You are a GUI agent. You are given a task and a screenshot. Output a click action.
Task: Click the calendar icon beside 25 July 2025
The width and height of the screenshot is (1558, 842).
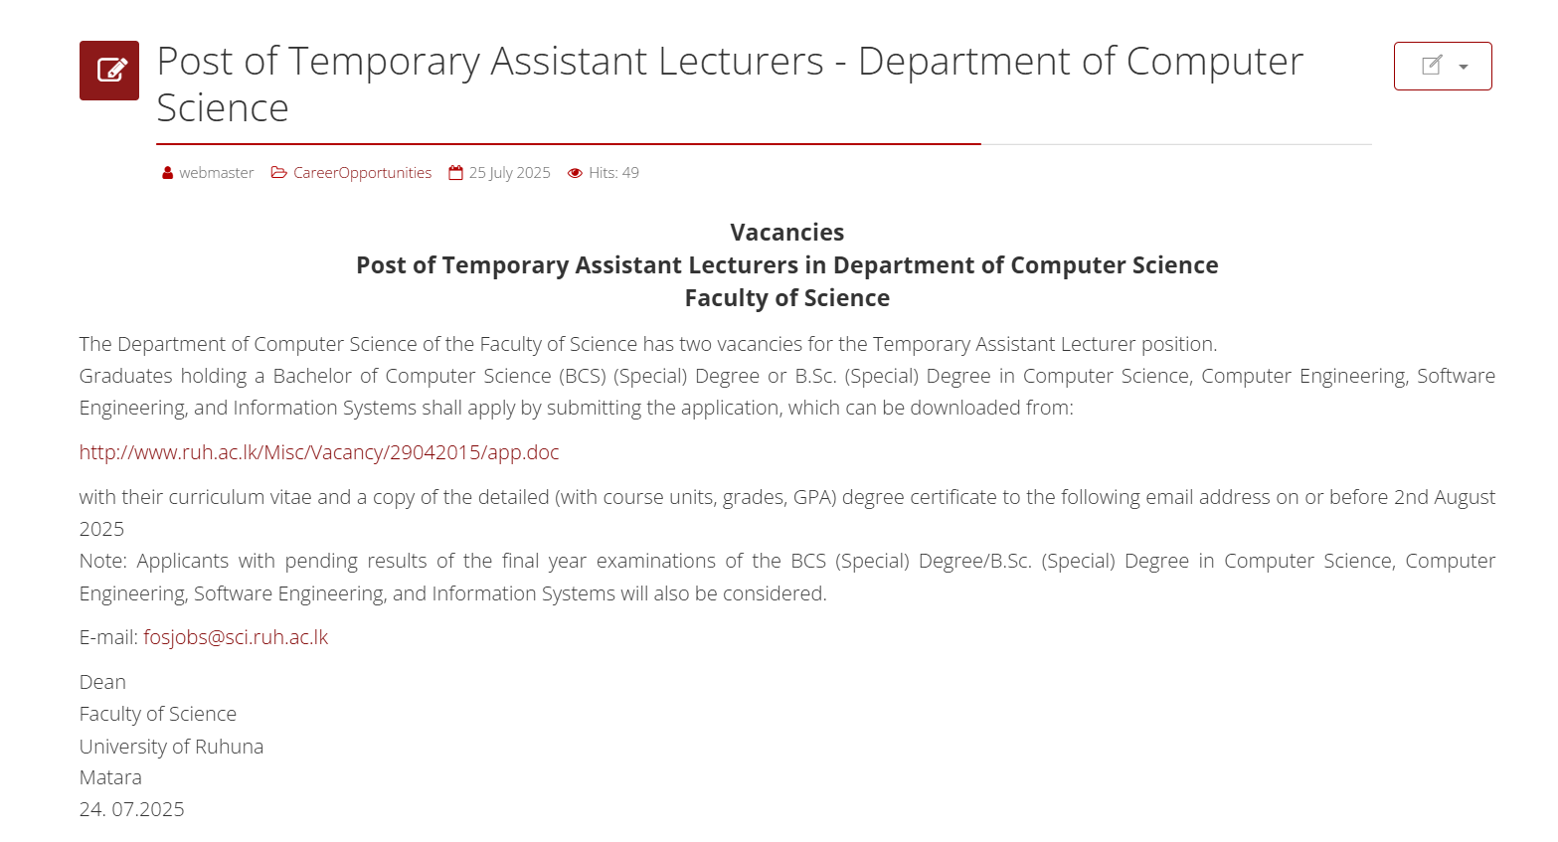456,173
